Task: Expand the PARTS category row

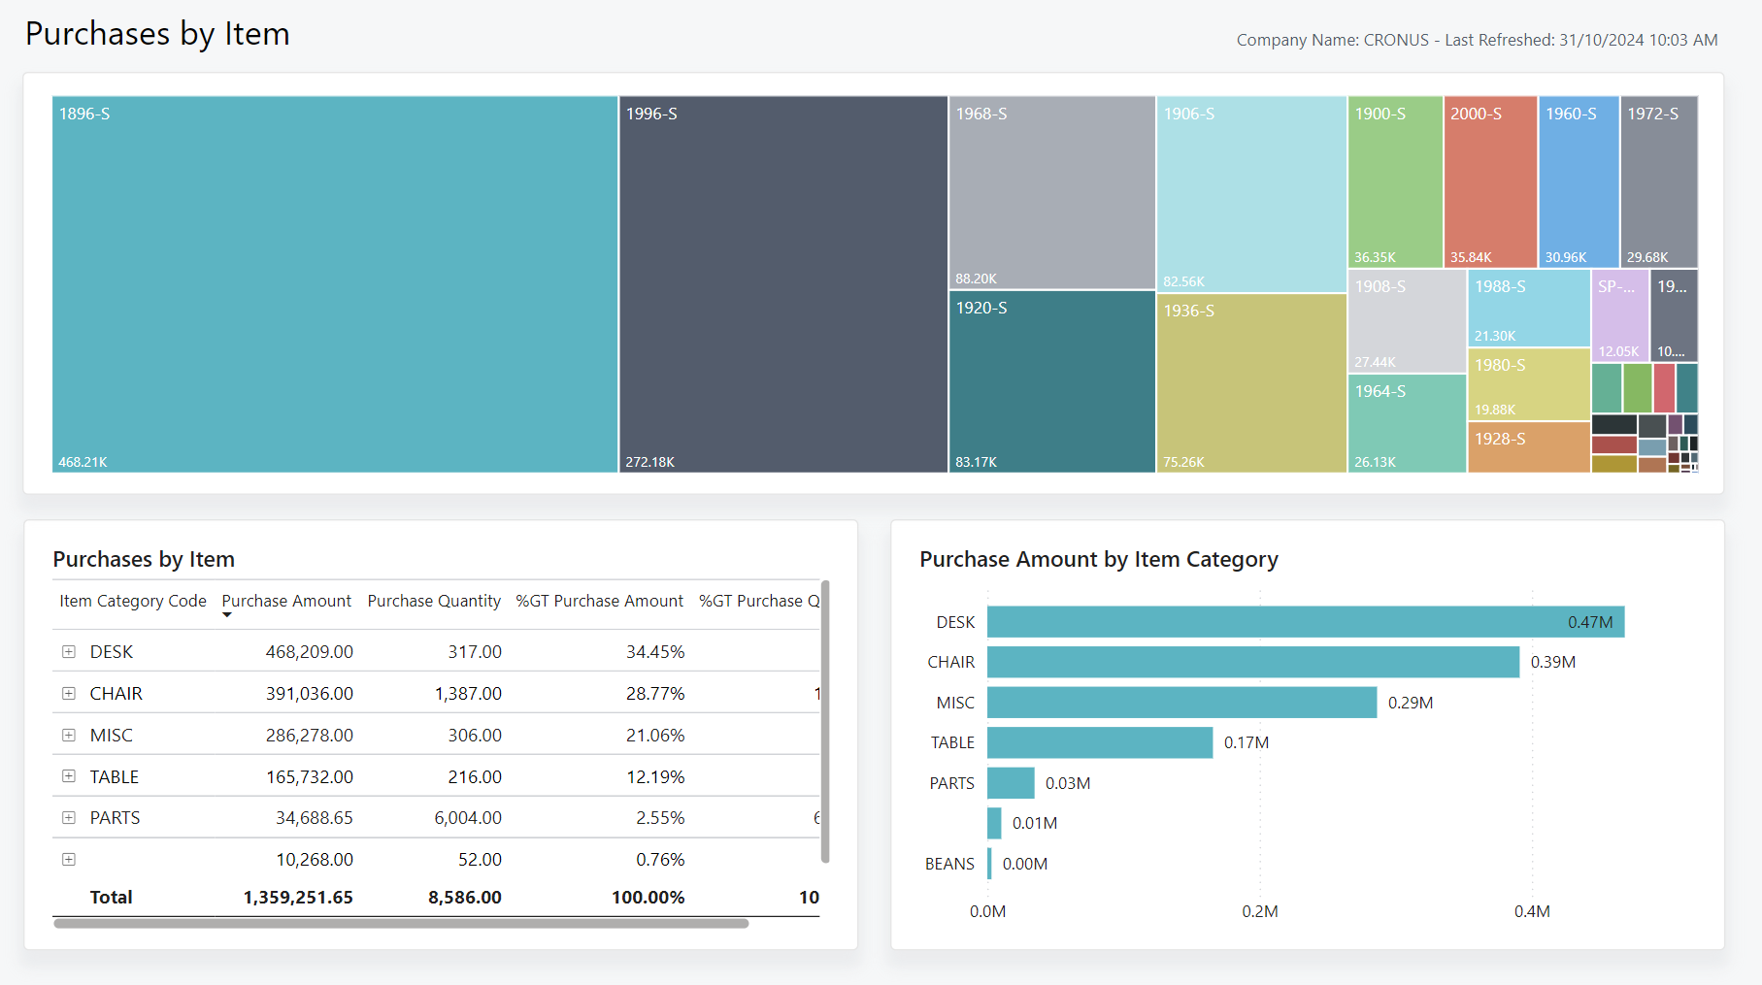Action: click(69, 818)
